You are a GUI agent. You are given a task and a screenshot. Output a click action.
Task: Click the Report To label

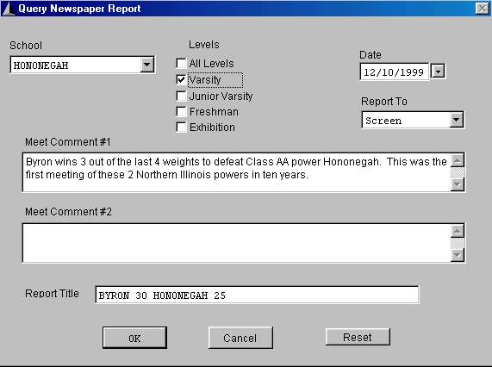384,102
